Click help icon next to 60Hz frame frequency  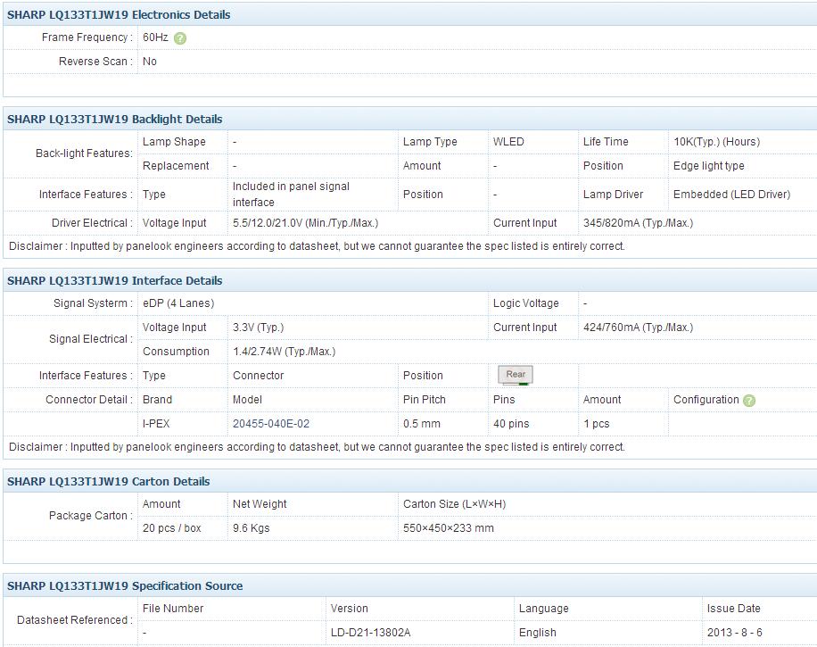[180, 38]
